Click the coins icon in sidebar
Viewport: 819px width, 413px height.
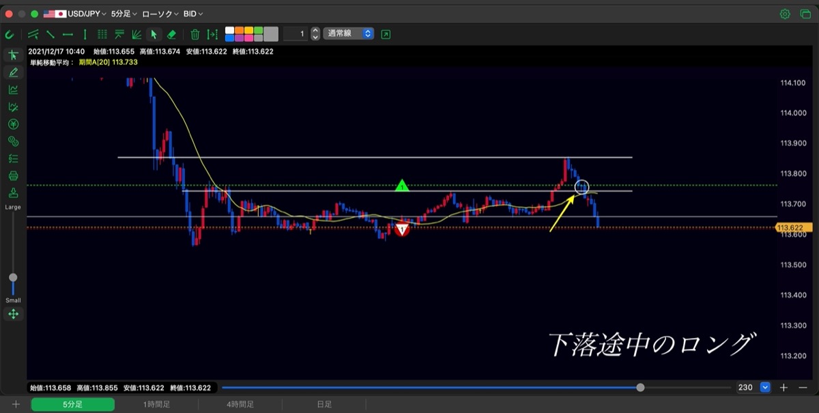[13, 141]
